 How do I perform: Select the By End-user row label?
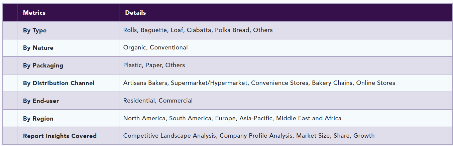click(41, 101)
